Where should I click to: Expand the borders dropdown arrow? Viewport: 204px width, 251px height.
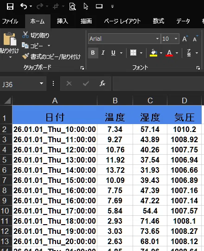tap(141, 53)
